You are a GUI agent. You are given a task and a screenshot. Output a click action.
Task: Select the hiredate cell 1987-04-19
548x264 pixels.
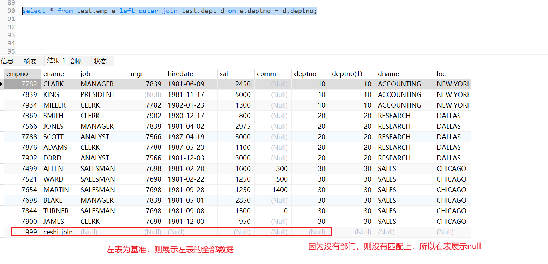(x=186, y=137)
